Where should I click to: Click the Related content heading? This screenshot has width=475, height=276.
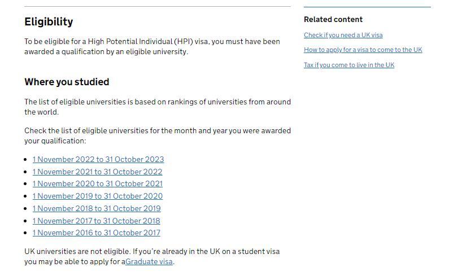[x=333, y=19]
